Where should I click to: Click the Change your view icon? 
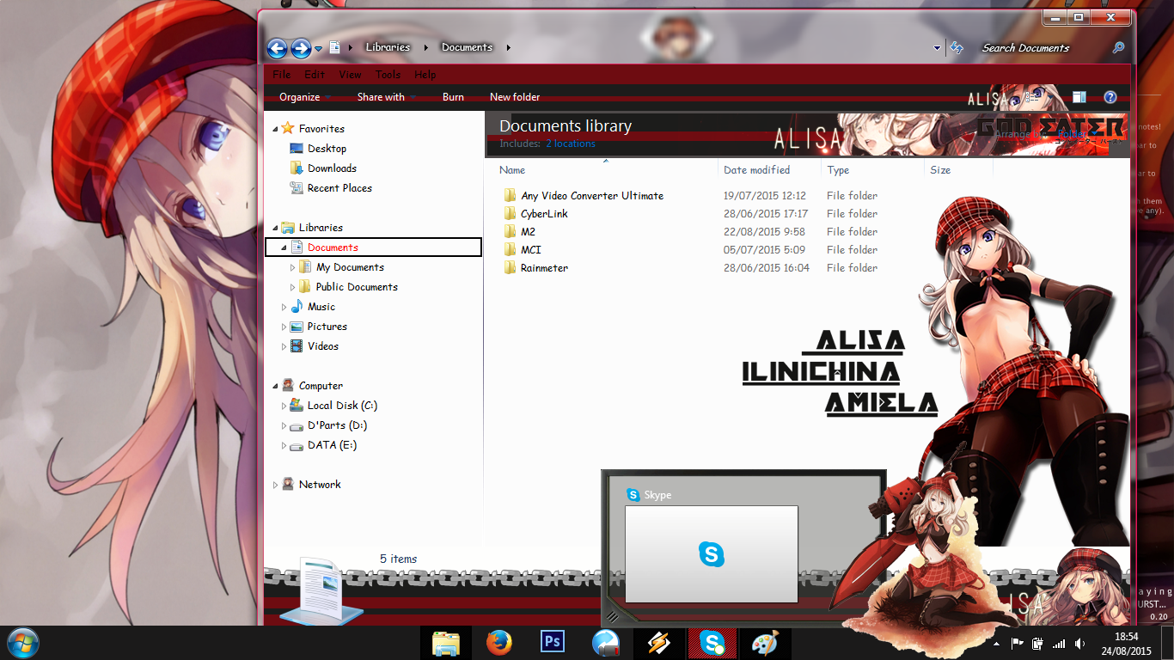point(1032,98)
